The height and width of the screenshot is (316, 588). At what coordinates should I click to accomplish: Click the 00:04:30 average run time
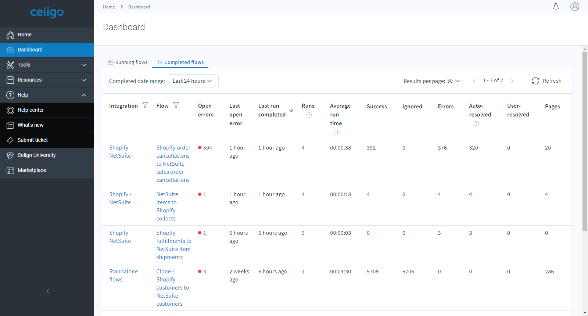pos(341,272)
